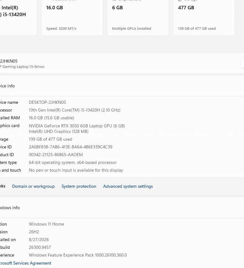The width and height of the screenshot is (244, 268).
Task: Click the 477 GB storage card heading
Action: 186,8
